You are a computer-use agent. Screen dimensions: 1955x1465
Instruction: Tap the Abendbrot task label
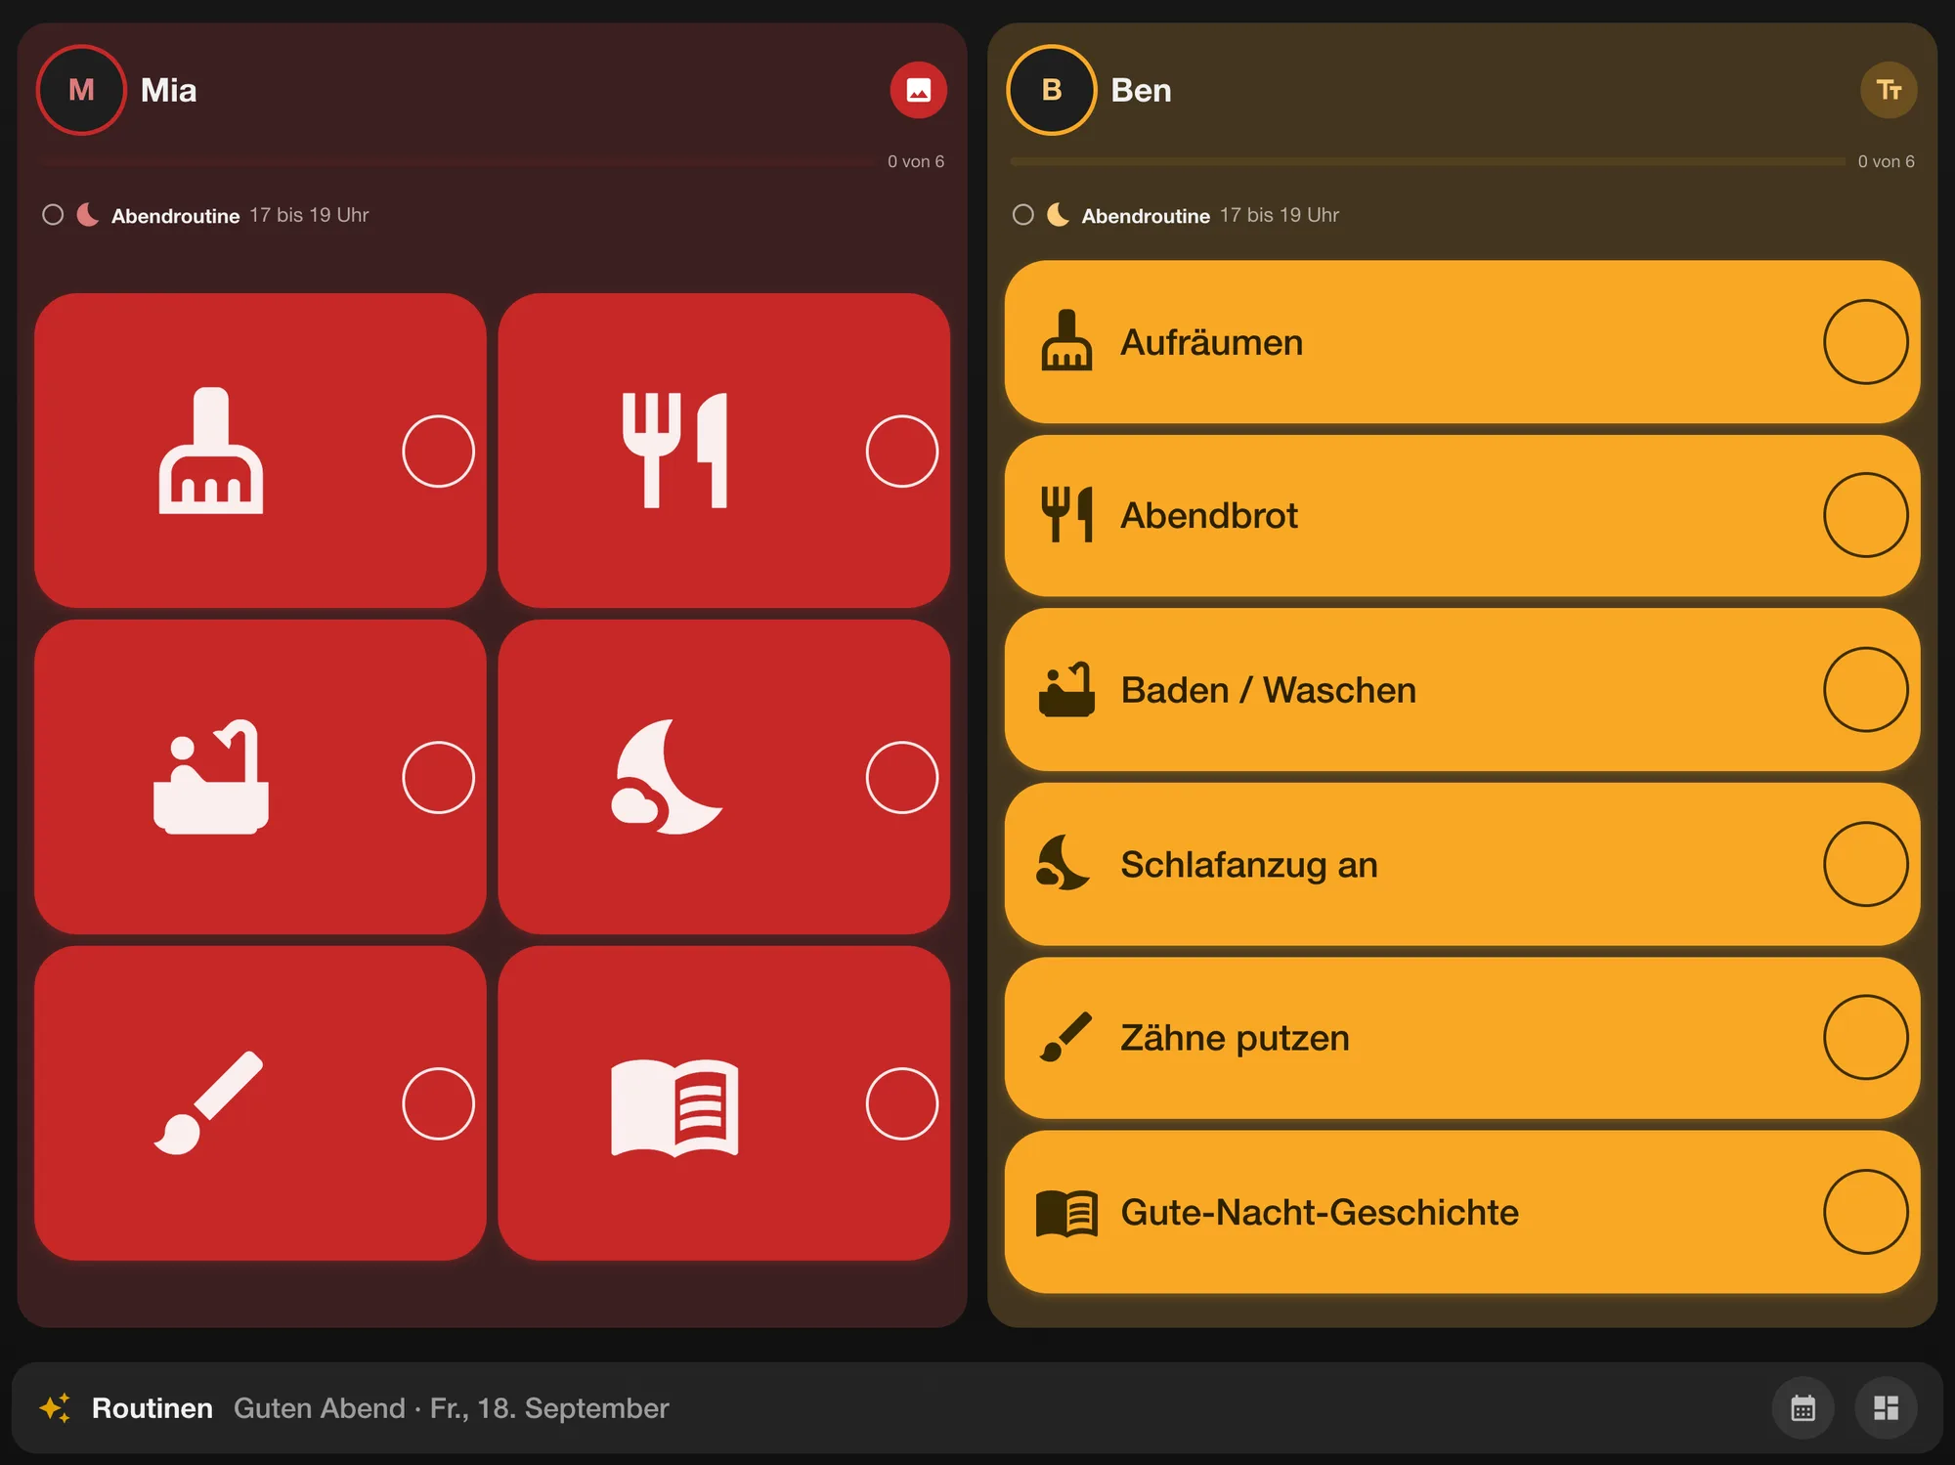[1208, 515]
